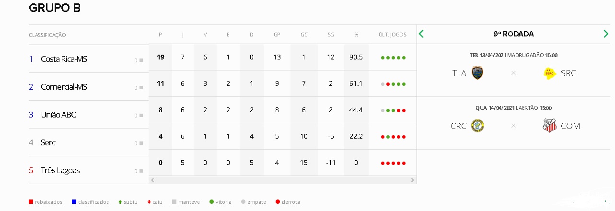Open Comercial-MS team link

pos(64,87)
